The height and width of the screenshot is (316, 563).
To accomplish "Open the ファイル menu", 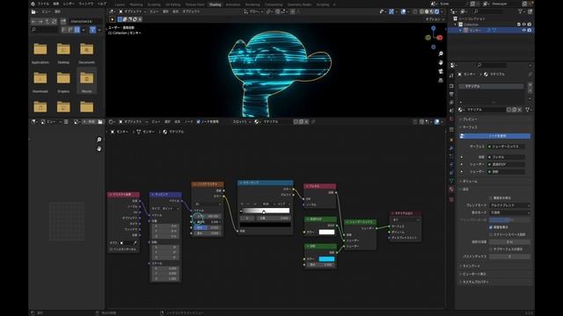I will (x=43, y=4).
